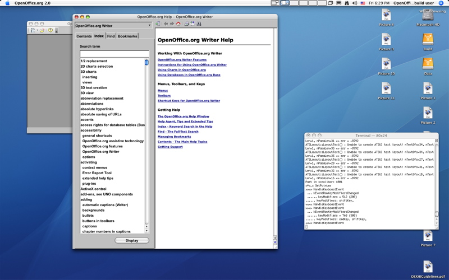Screen dimensions: 449x280
Task: Click index list scroll down arrow
Action: [146, 231]
